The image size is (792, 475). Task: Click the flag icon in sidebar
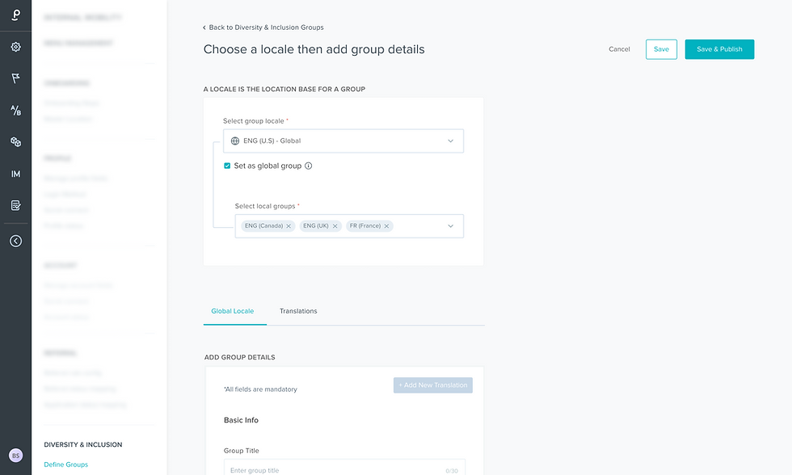(x=15, y=78)
